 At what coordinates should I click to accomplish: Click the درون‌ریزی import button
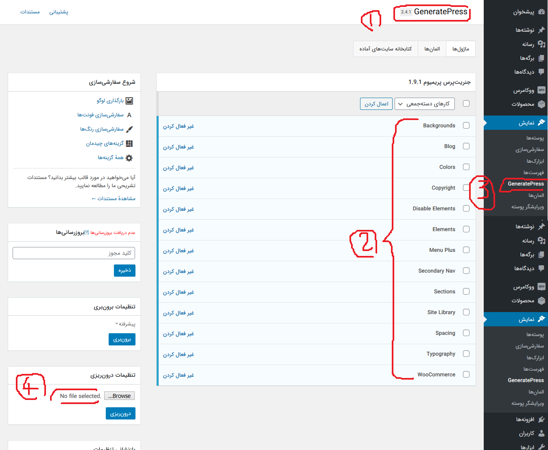(120, 414)
